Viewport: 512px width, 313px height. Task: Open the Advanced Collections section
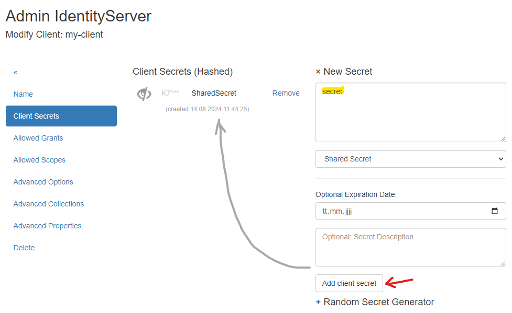tap(49, 204)
